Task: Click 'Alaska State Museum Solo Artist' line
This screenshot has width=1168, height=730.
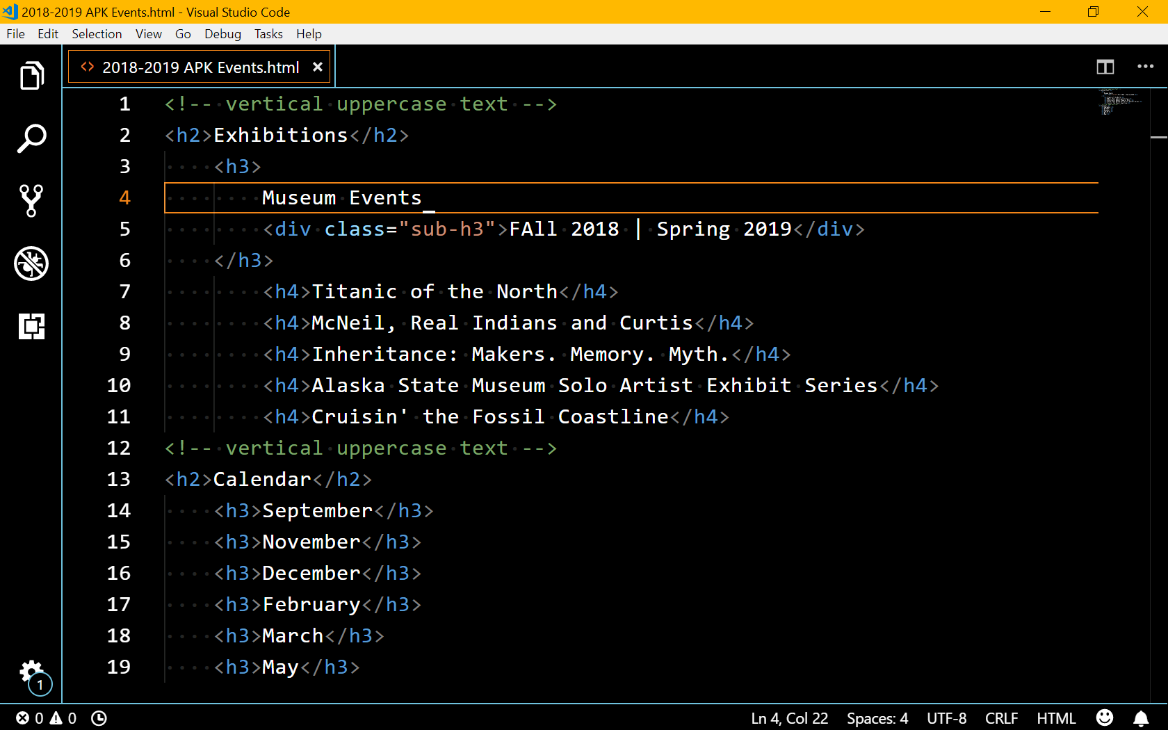Action: tap(594, 386)
